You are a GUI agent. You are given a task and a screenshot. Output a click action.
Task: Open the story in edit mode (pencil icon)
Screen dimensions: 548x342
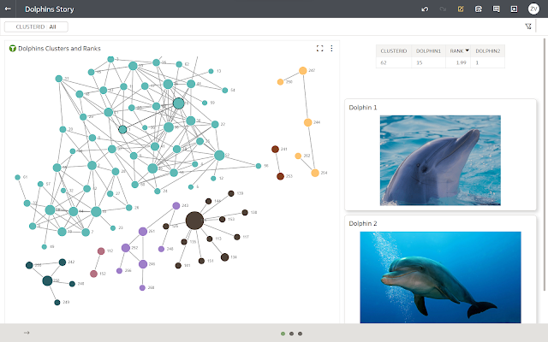click(x=461, y=9)
